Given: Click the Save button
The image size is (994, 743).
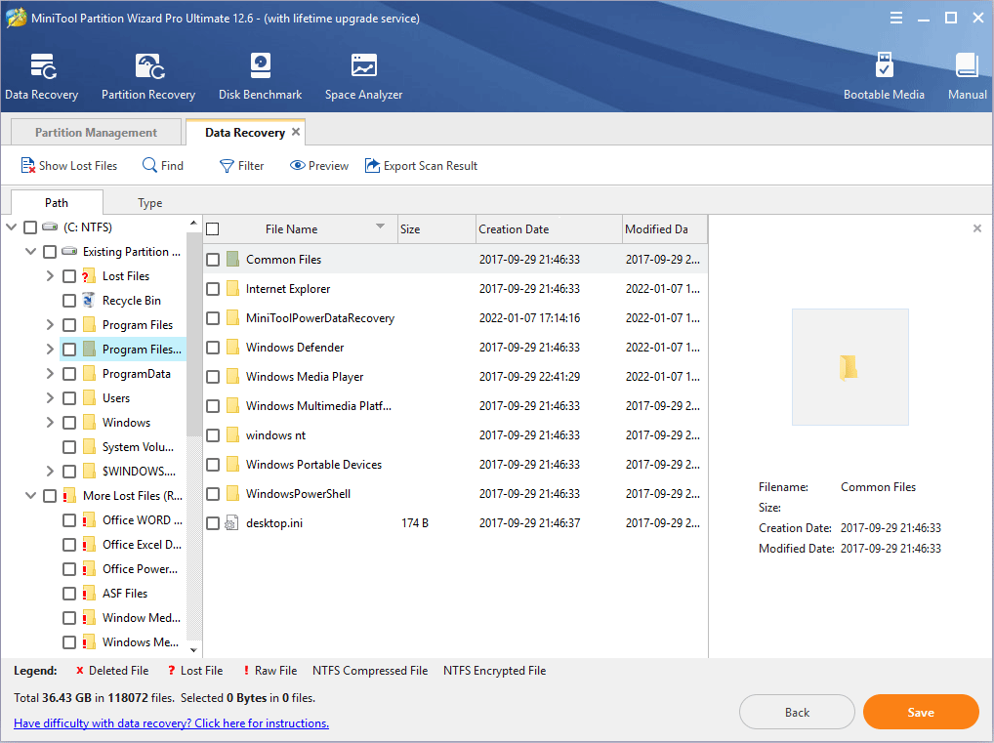Looking at the screenshot, I should pos(921,712).
